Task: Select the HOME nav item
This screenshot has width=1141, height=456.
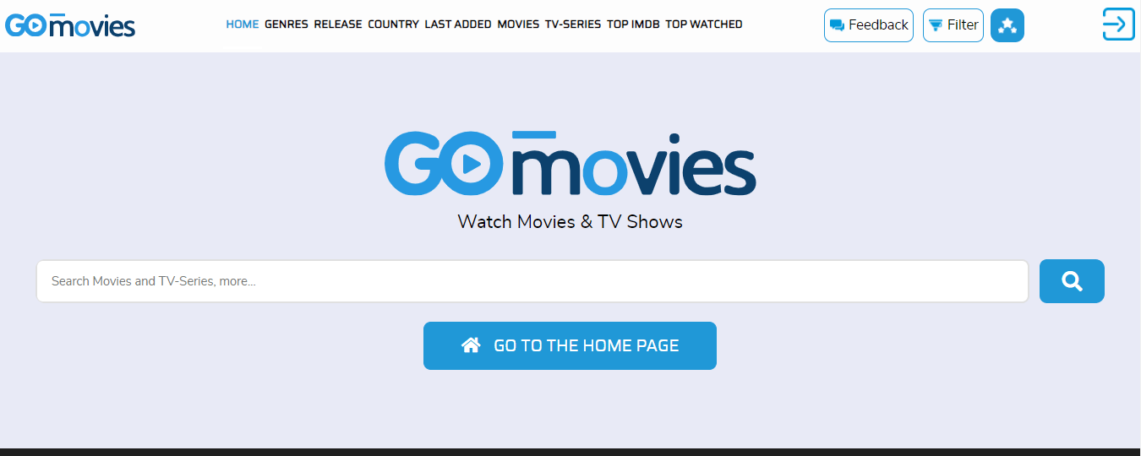Action: point(243,24)
